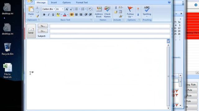
Task: Click the Cut scissors icon
Action: coord(37,8)
